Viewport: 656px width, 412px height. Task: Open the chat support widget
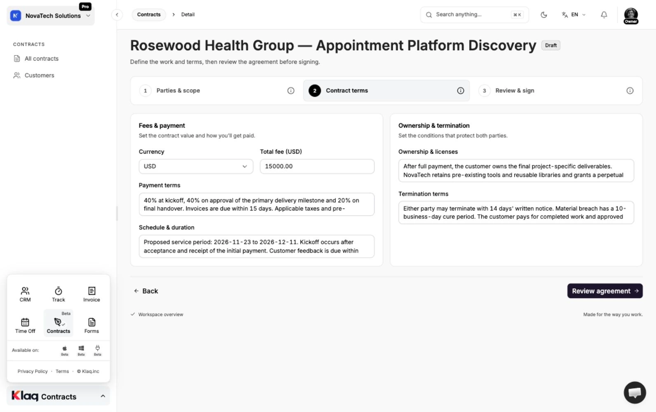(635, 393)
